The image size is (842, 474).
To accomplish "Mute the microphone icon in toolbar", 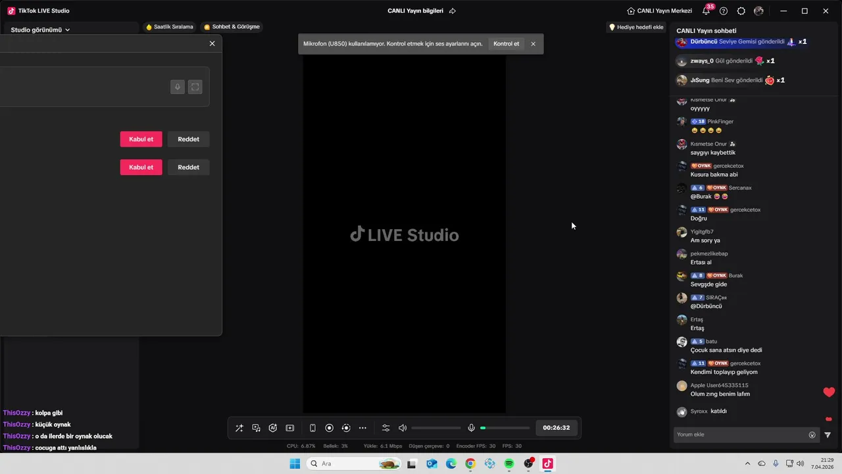I will pyautogui.click(x=471, y=428).
